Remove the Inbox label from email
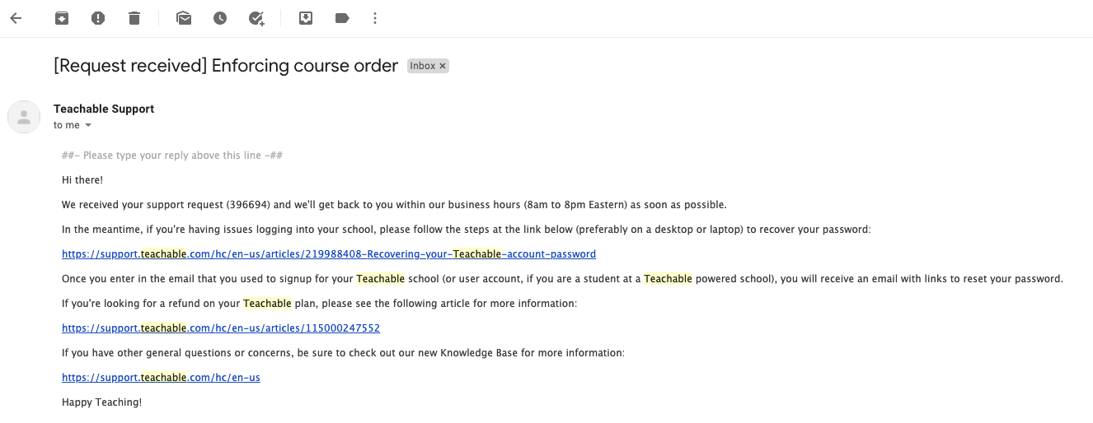This screenshot has height=423, width=1093. click(443, 66)
